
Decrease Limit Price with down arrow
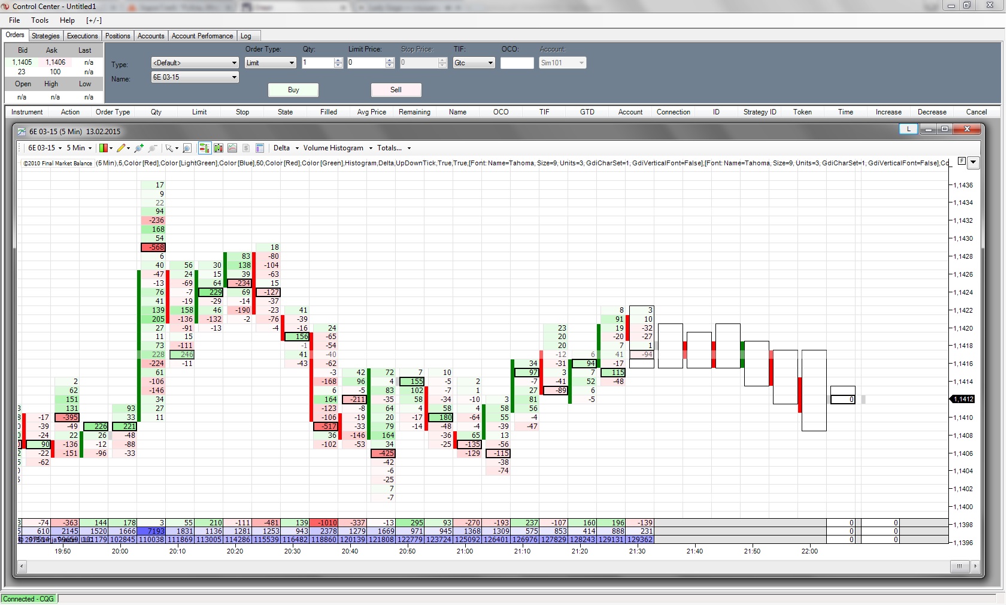coord(390,65)
